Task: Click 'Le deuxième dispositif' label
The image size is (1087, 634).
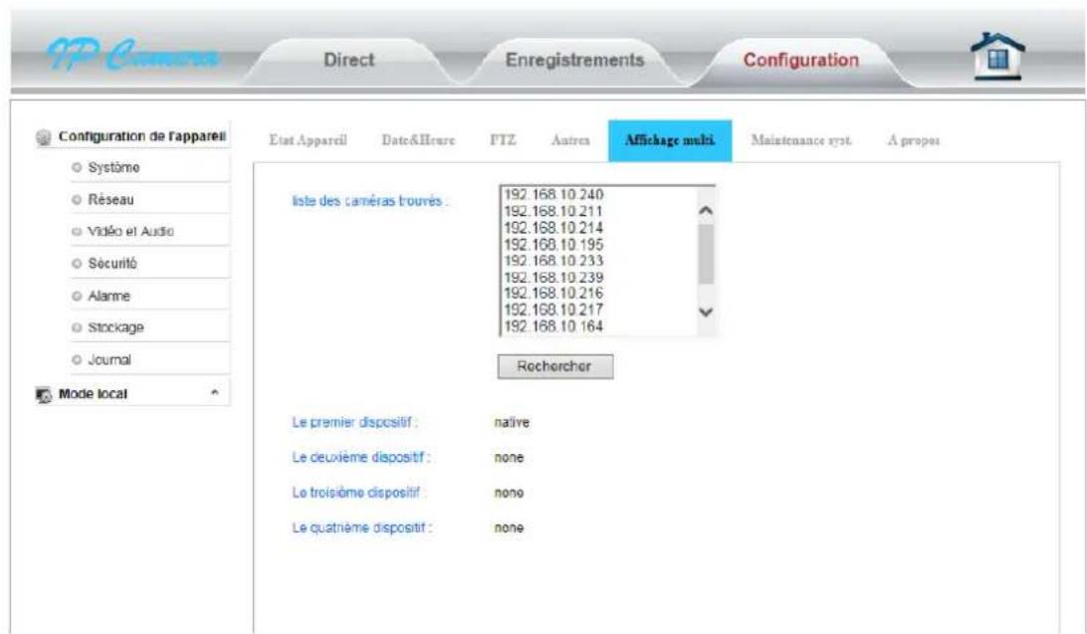Action: (360, 457)
